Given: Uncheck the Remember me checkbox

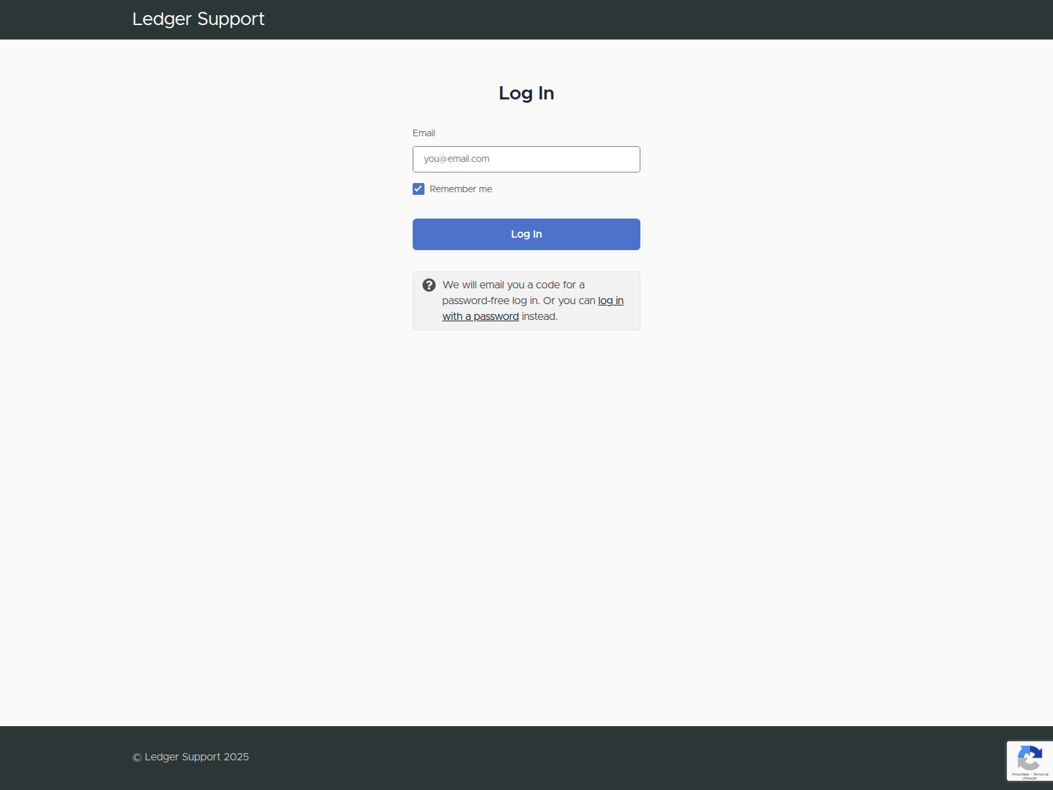Looking at the screenshot, I should point(419,189).
